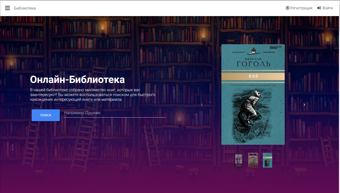Advance carousel with the right chevron
This screenshot has height=193, width=340.
(x=304, y=105)
